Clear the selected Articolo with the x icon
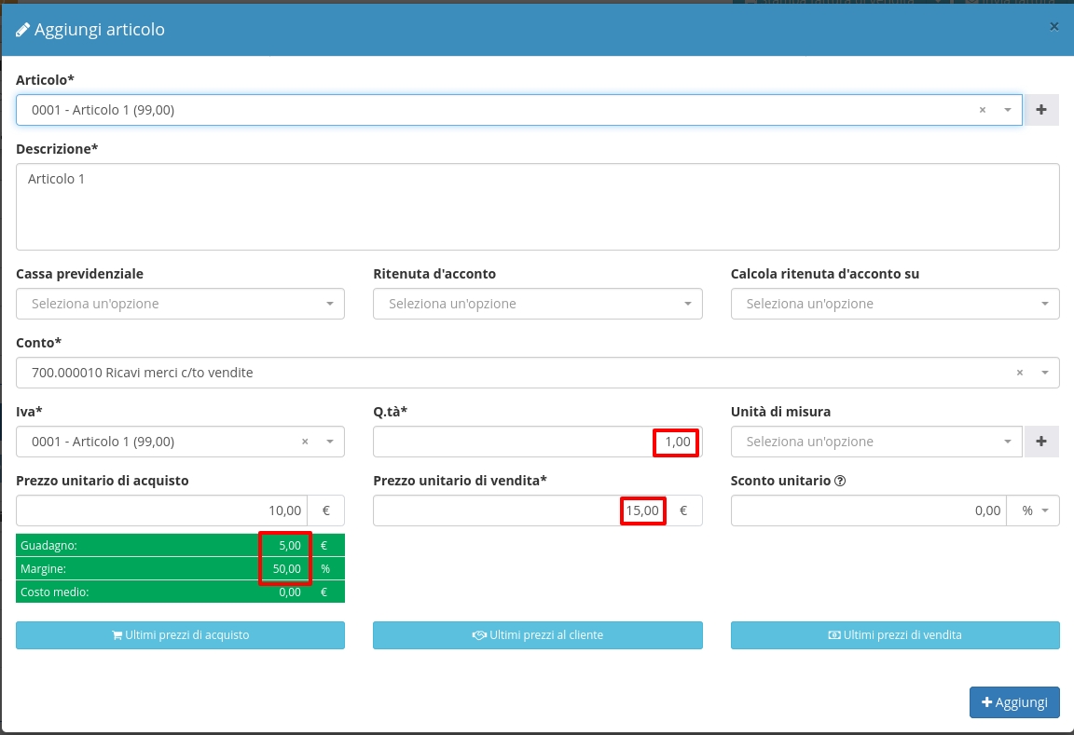1074x735 pixels. coord(982,110)
